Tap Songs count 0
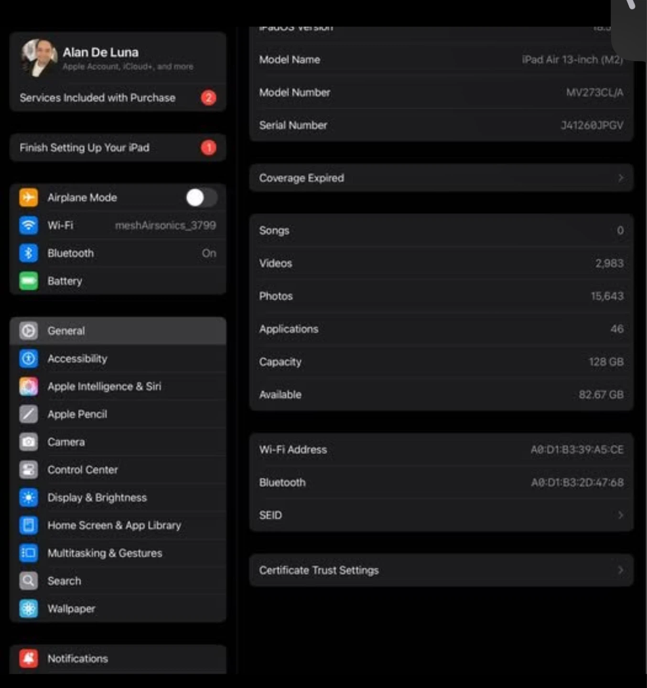 point(620,230)
